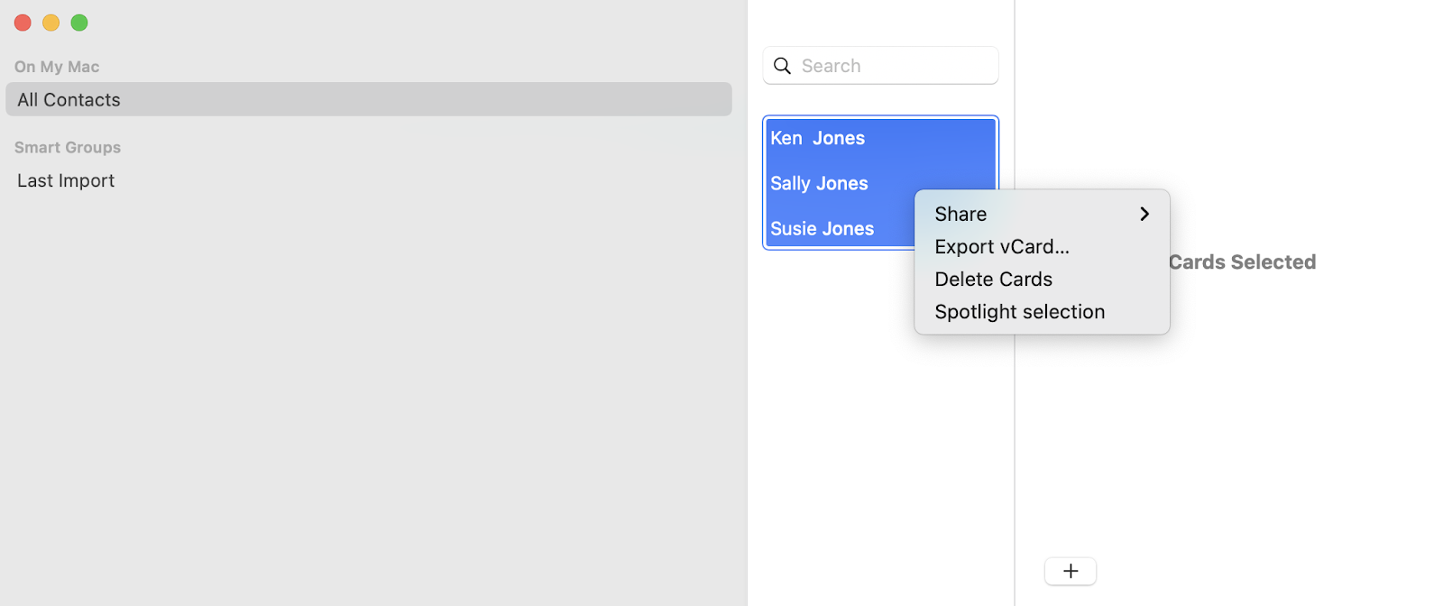This screenshot has height=606, width=1443.
Task: Open the Share context menu item
Action: point(1042,214)
